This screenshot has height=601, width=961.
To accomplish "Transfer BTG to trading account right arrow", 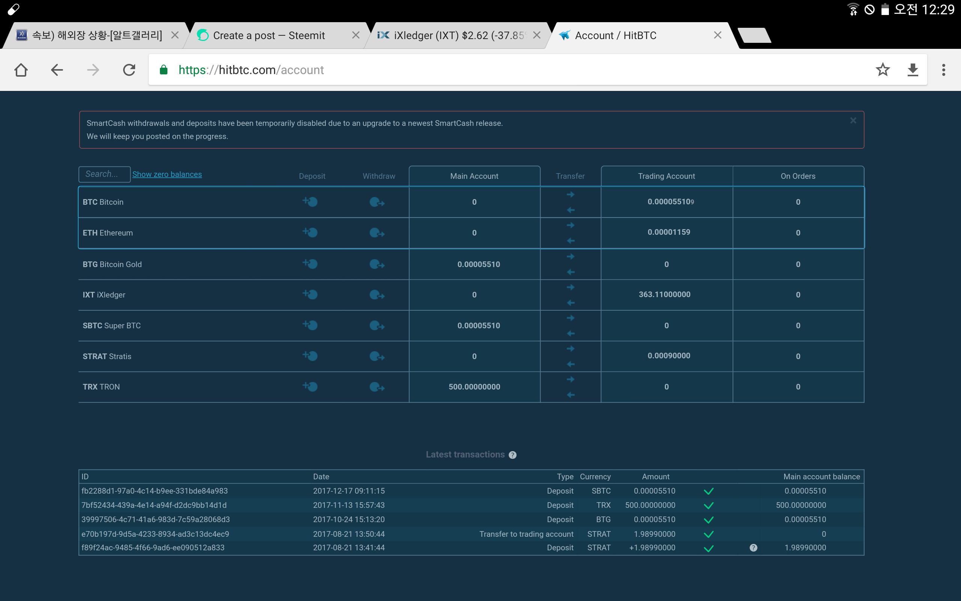I will [x=571, y=257].
